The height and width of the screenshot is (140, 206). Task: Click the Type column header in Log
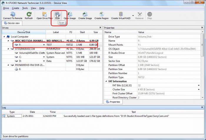(x=12, y=112)
